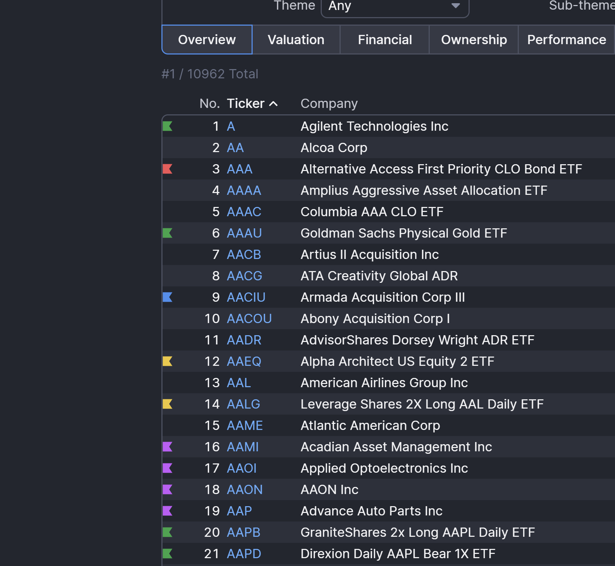
Task: Click the No. column header
Action: point(210,104)
